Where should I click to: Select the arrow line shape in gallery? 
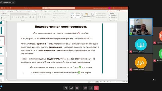tap(75, 14)
